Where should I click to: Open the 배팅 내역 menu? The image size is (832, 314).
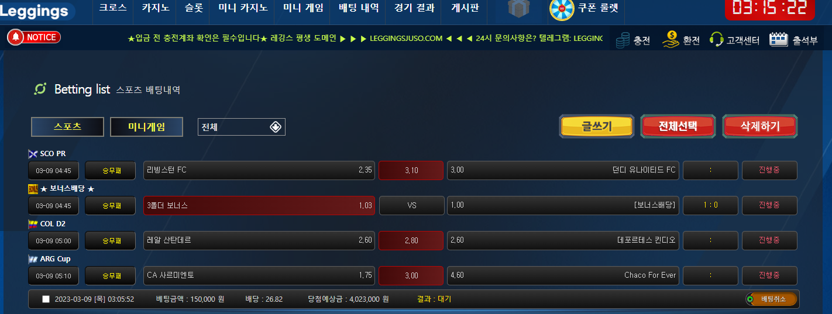click(x=359, y=8)
